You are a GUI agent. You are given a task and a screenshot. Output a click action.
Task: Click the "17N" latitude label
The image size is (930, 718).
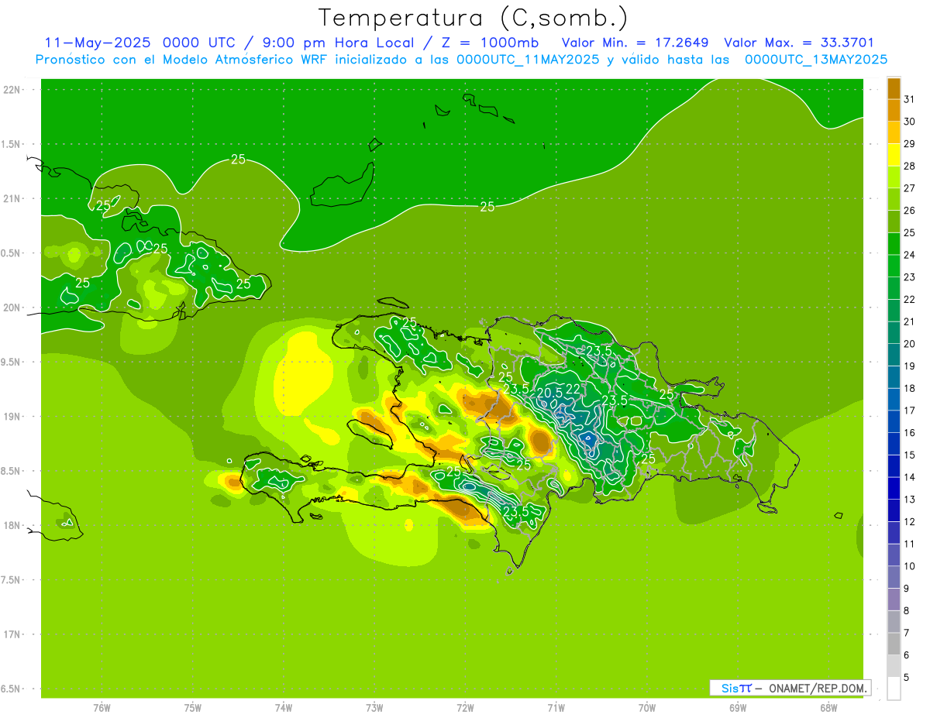(12, 634)
